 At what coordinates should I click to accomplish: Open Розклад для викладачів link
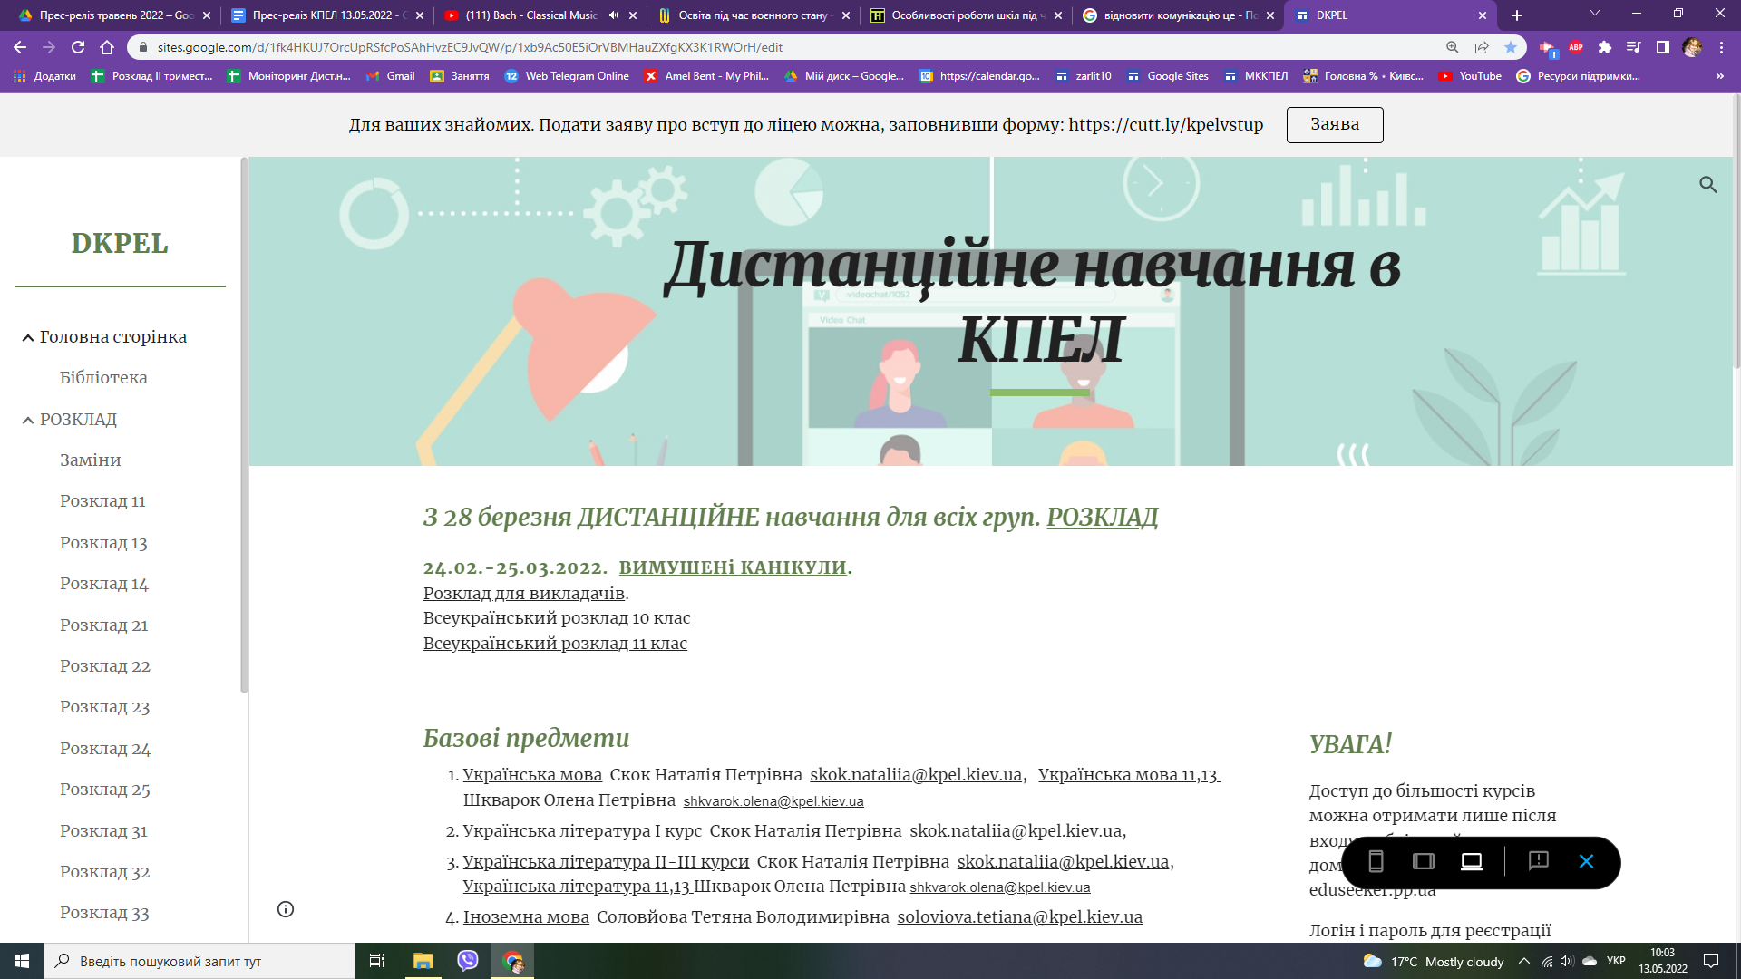524,593
